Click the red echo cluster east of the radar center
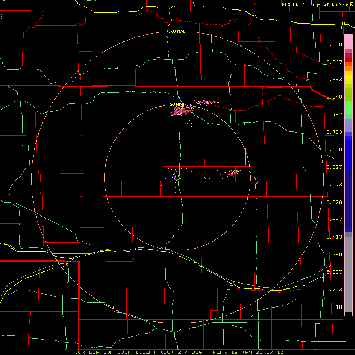Viewport: 355px width, 355px height. click(233, 174)
